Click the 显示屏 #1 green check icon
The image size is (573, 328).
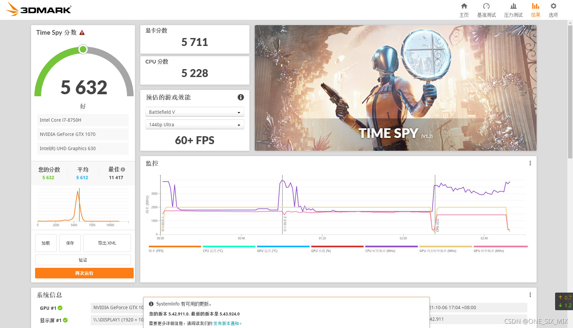(66, 320)
